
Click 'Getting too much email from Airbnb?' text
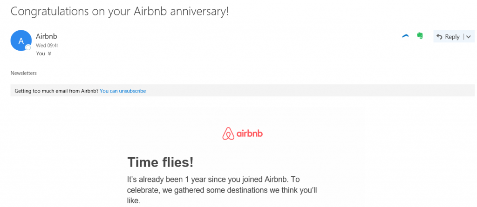coord(56,91)
